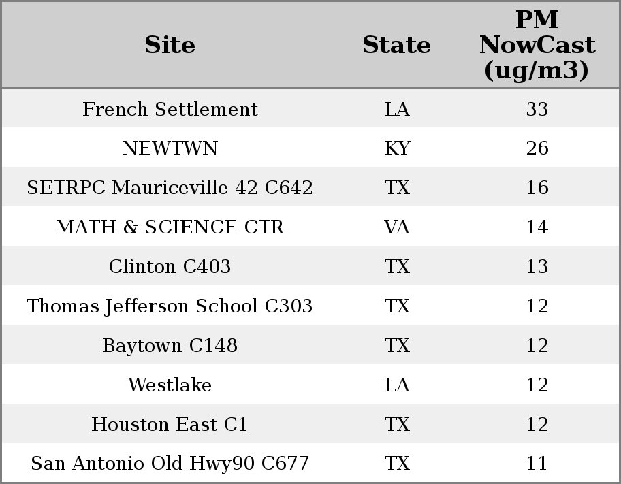Click the LA state cell for Westlake
The height and width of the screenshot is (484, 621).
pos(397,385)
